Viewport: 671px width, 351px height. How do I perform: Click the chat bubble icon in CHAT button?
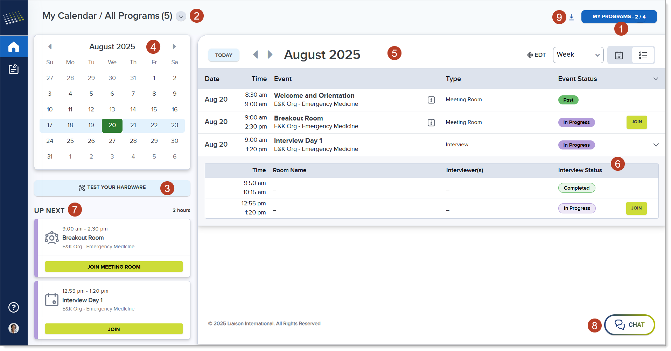click(x=619, y=324)
